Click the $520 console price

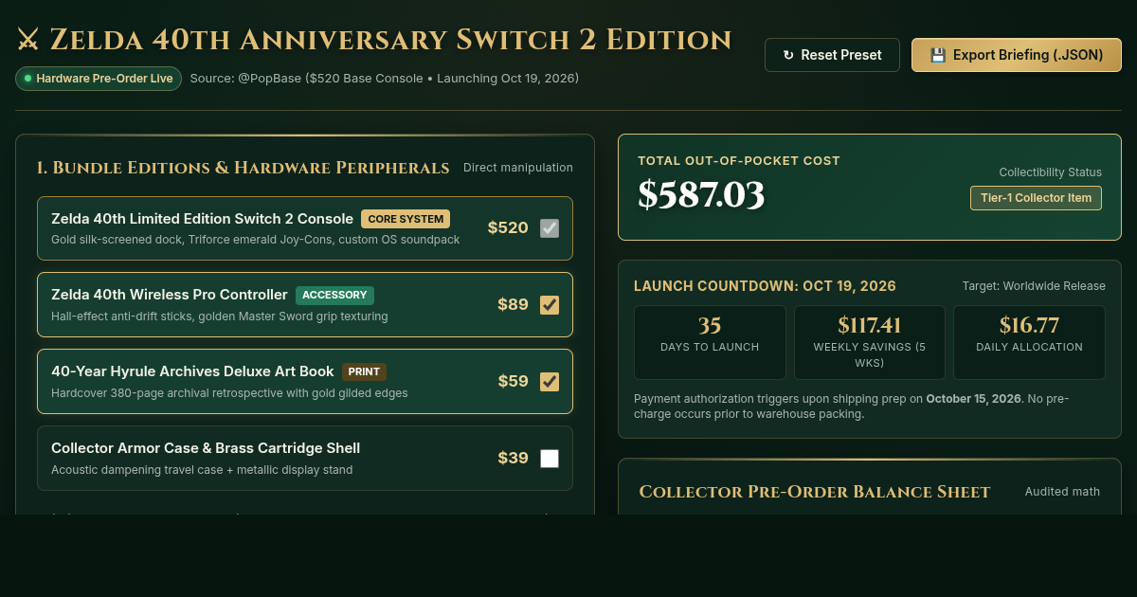508,228
